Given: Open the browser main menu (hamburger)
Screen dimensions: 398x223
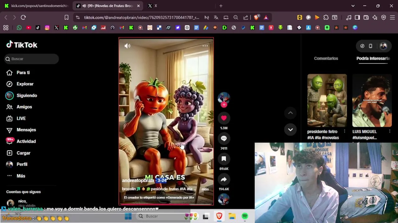Looking at the screenshot, I should (392, 17).
